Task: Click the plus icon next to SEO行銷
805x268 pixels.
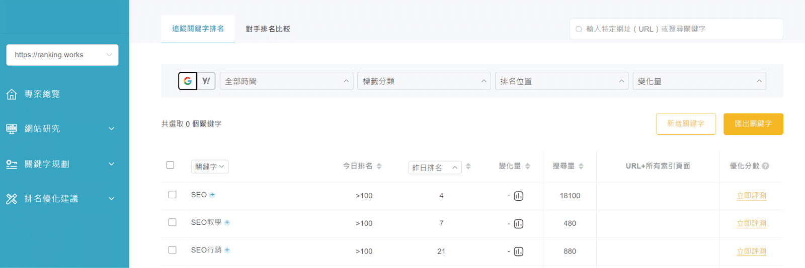Action: (x=227, y=250)
